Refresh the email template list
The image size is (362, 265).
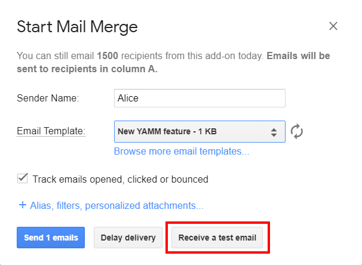click(297, 131)
